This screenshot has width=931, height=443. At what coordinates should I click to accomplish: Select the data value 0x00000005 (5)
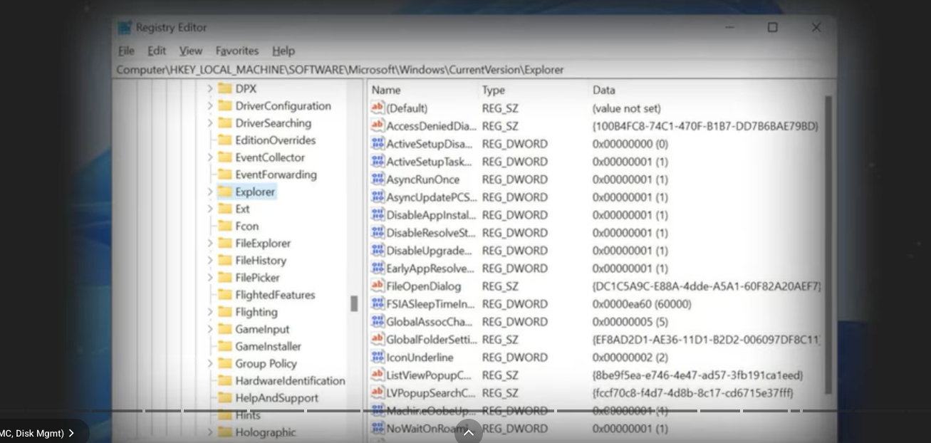pyautogui.click(x=630, y=322)
